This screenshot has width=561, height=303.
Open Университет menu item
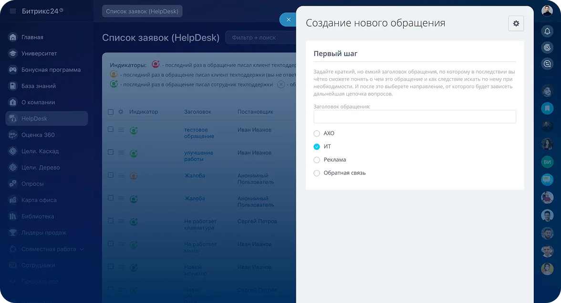(39, 53)
